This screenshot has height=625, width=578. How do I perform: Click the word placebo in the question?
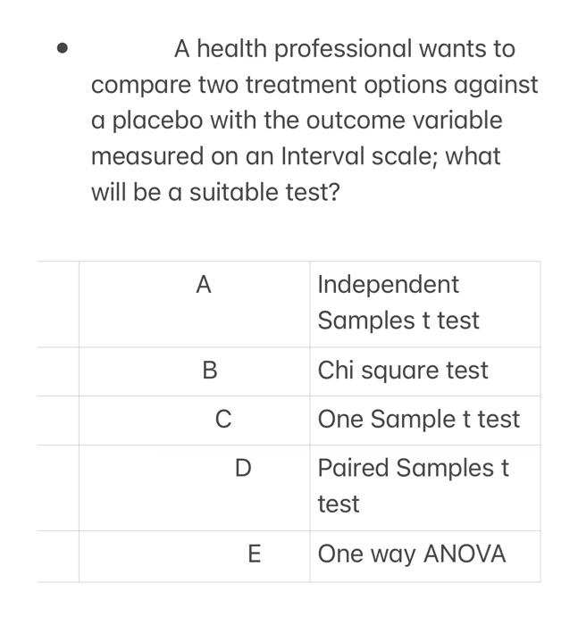[x=157, y=121]
